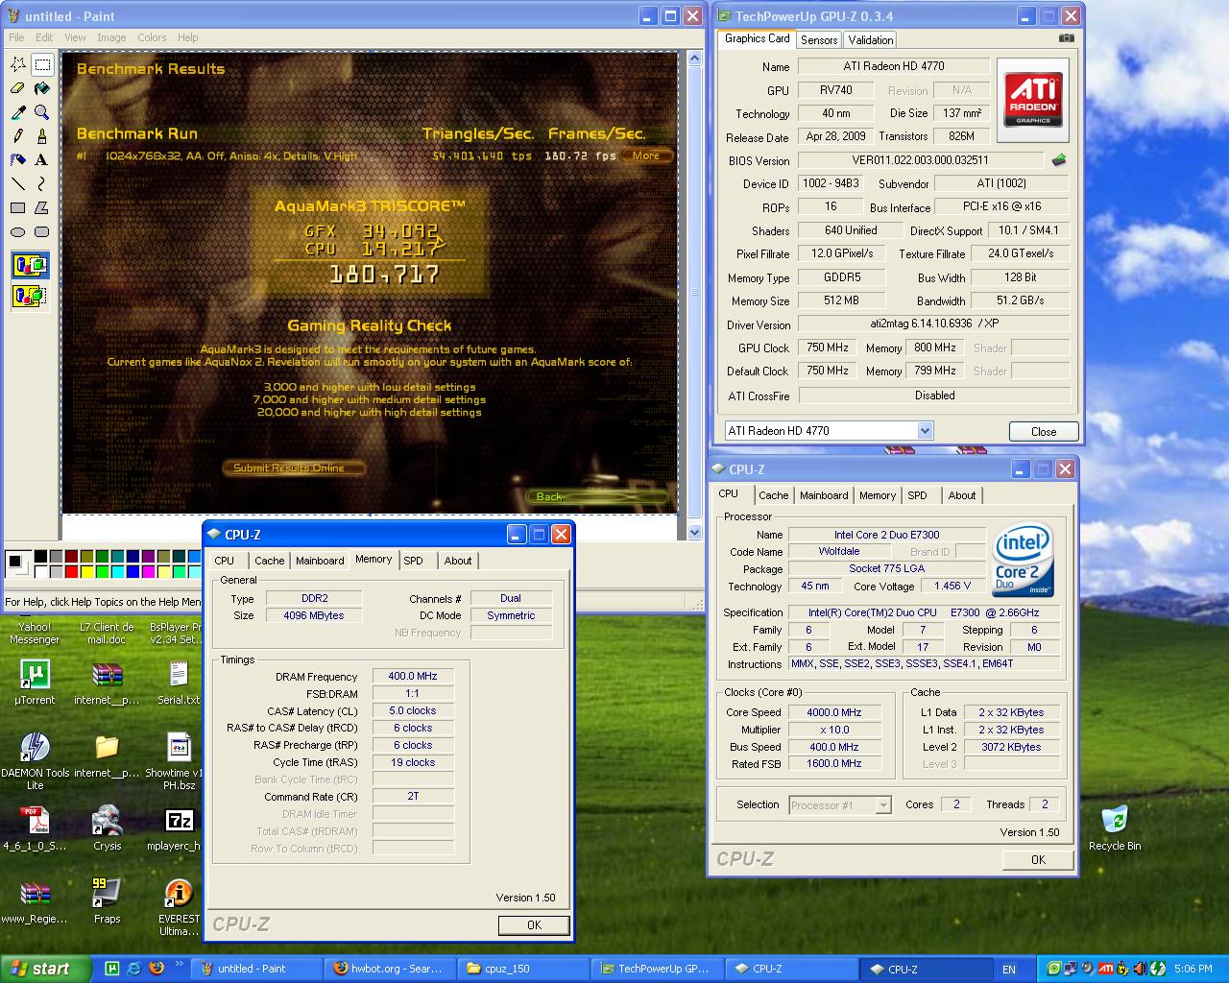The height and width of the screenshot is (983, 1229).
Task: Select the Text tool in Paint
Action: pyautogui.click(x=41, y=160)
